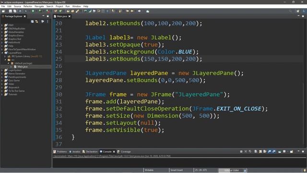Switch to the Problems tab
The width and height of the screenshot is (307, 173).
[x=60, y=152]
